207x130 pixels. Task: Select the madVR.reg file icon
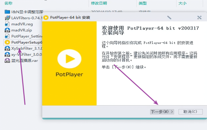(x=7, y=24)
